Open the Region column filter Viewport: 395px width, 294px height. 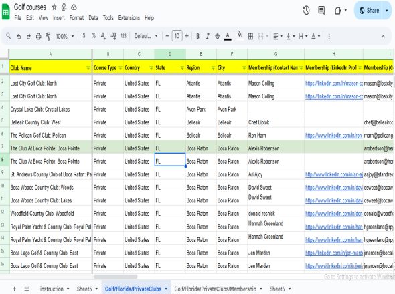213,68
